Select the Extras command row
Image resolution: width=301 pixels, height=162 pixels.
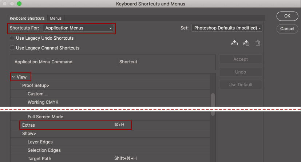tap(110, 125)
